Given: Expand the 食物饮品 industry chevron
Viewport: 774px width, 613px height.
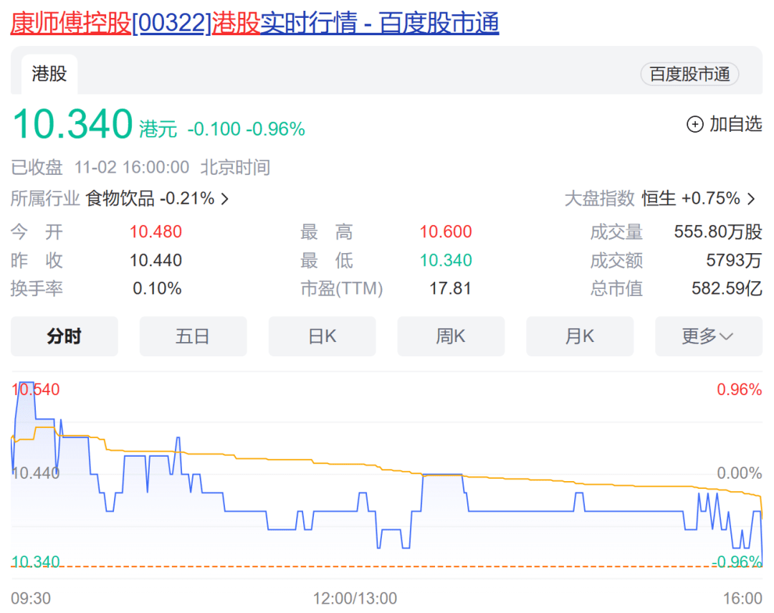Looking at the screenshot, I should point(225,199).
